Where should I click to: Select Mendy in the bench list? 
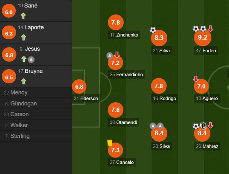(19, 93)
